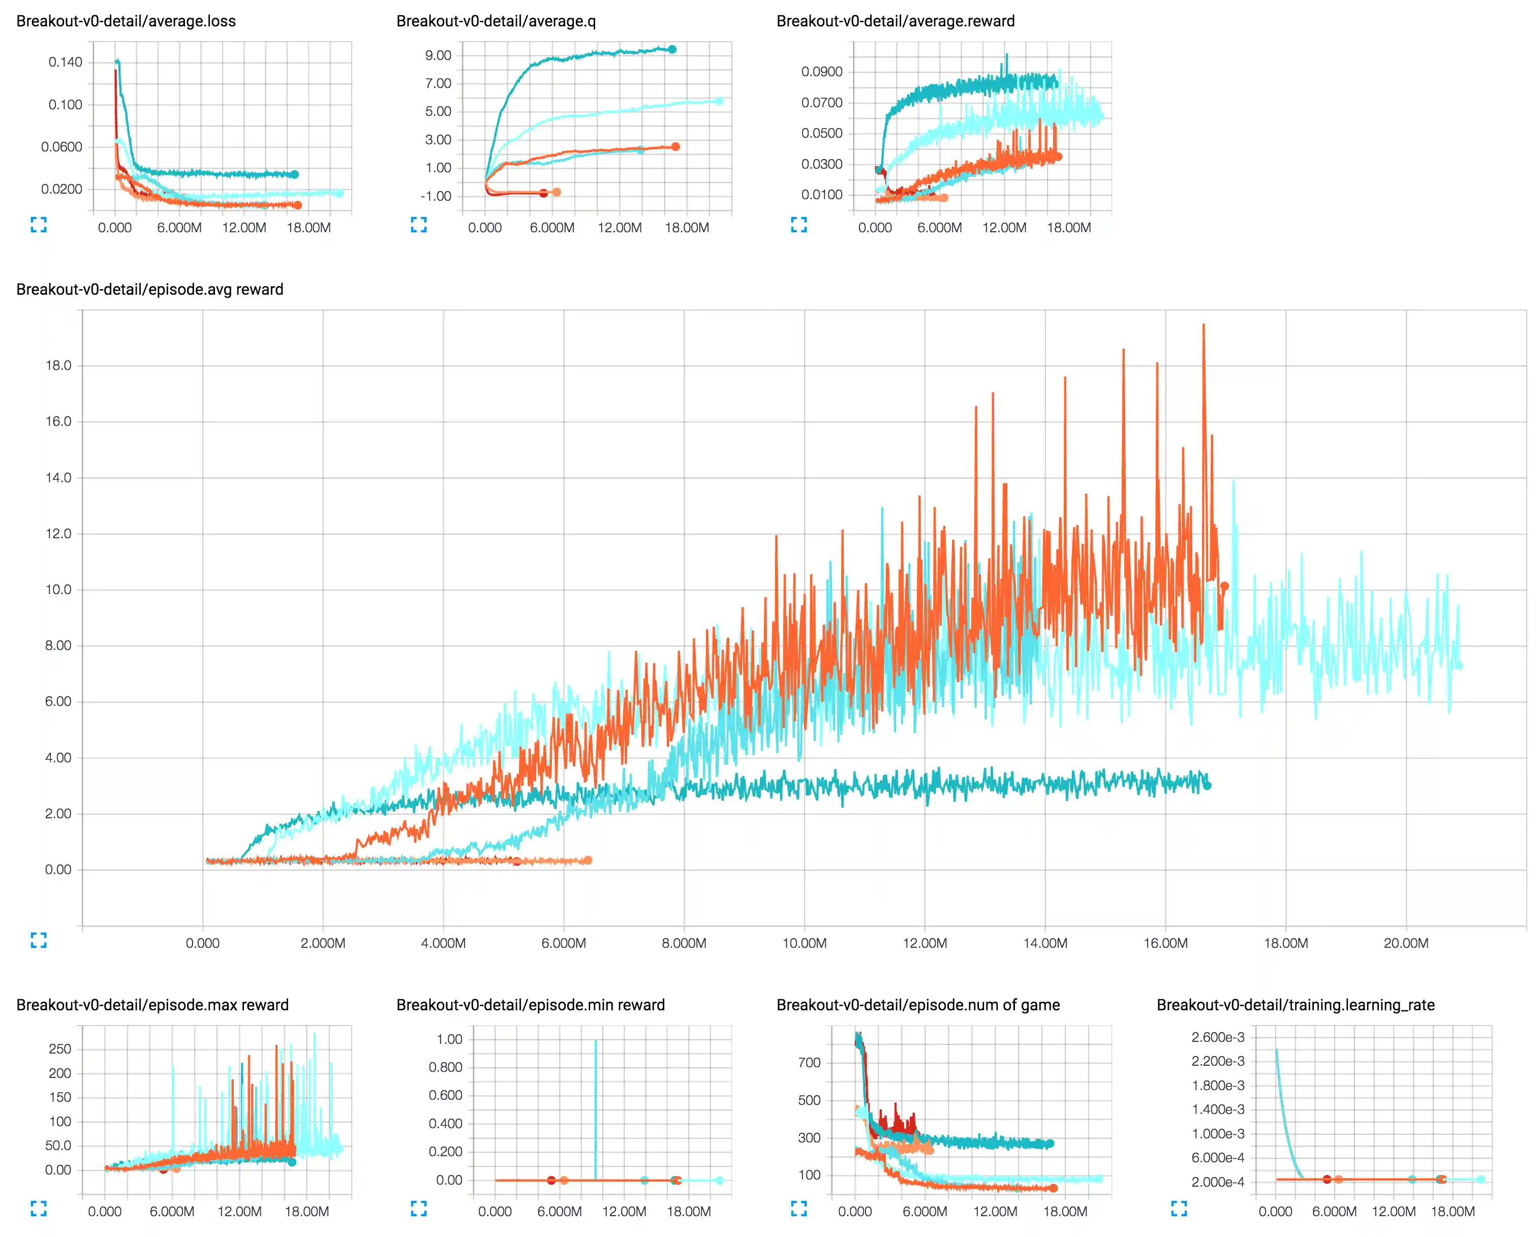Click dark teal endpoint dot in episode.avg reward
The height and width of the screenshot is (1237, 1540).
click(x=1207, y=786)
